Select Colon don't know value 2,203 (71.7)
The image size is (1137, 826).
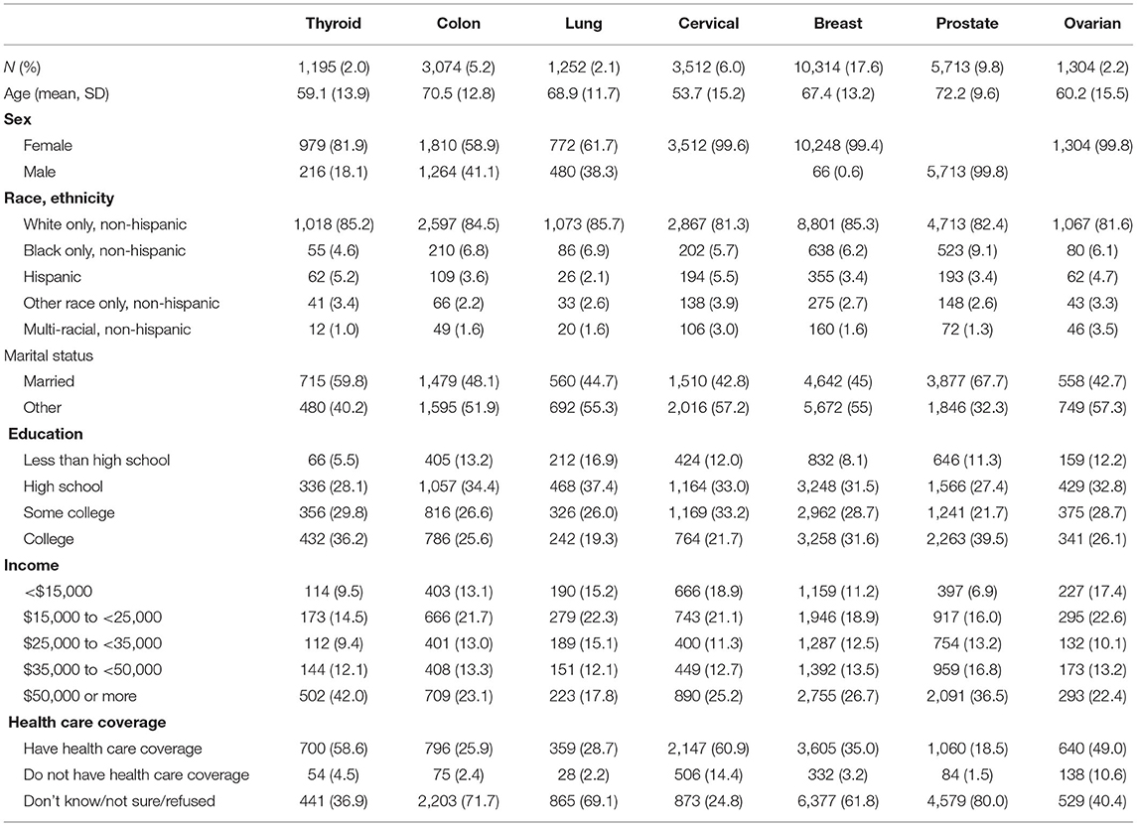click(x=459, y=801)
